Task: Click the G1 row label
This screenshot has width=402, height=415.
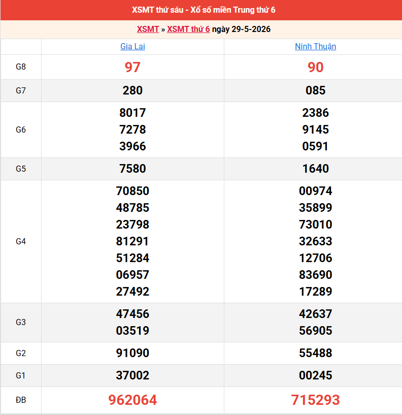Action: click(21, 375)
